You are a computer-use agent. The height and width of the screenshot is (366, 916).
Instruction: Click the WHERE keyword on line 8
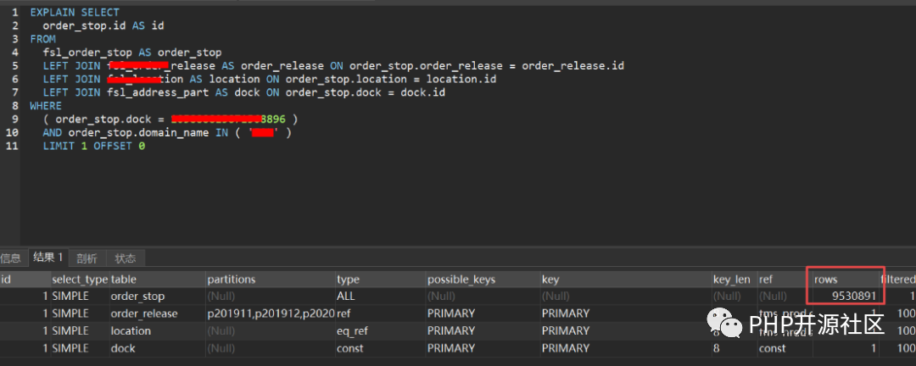coord(46,106)
